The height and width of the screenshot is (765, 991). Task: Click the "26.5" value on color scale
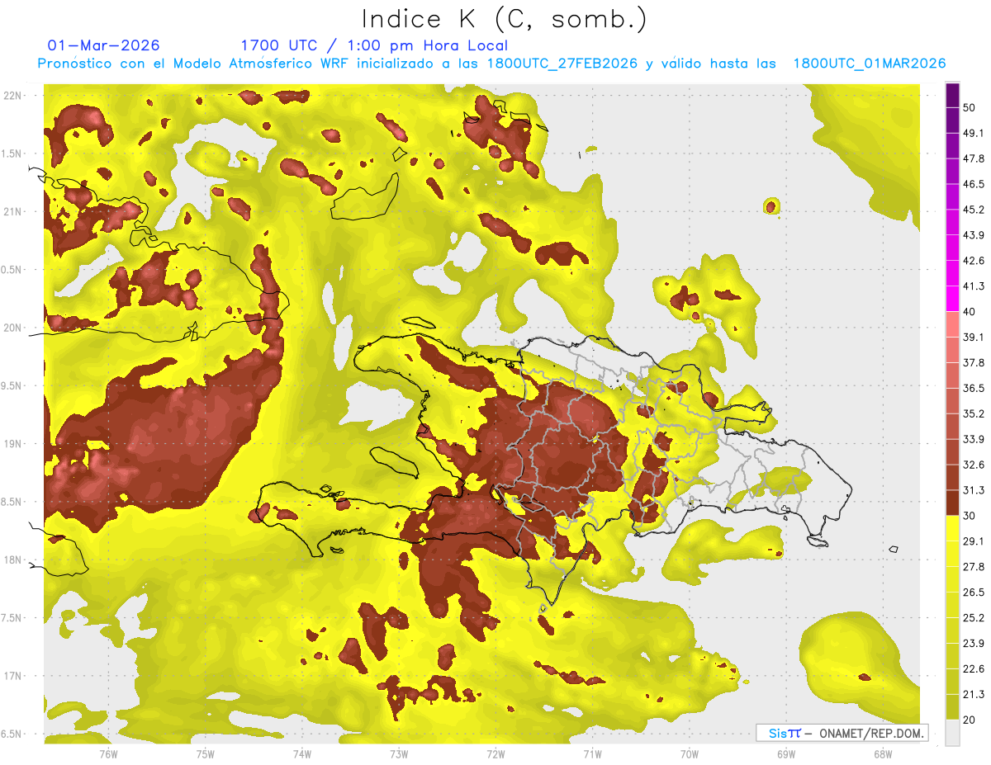pyautogui.click(x=974, y=593)
